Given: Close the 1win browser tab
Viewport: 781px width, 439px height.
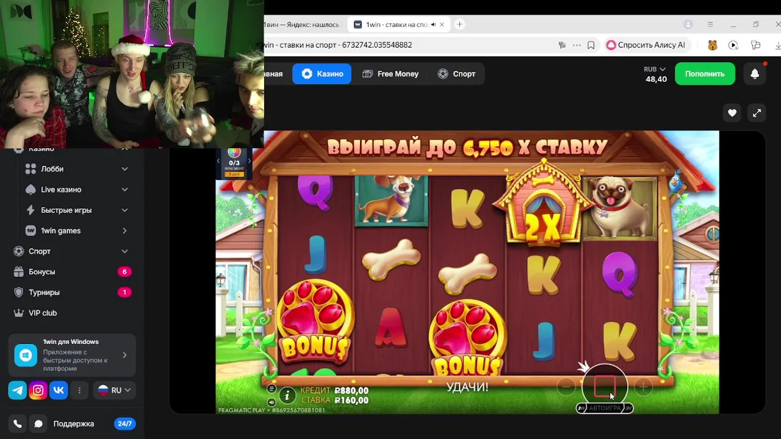Looking at the screenshot, I should pyautogui.click(x=442, y=24).
